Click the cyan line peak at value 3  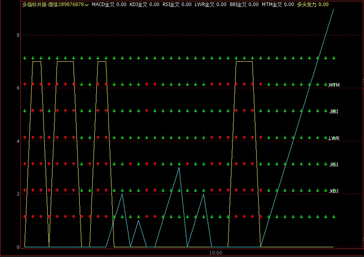coord(179,167)
